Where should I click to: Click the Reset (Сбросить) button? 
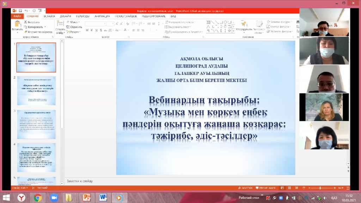click(x=75, y=27)
